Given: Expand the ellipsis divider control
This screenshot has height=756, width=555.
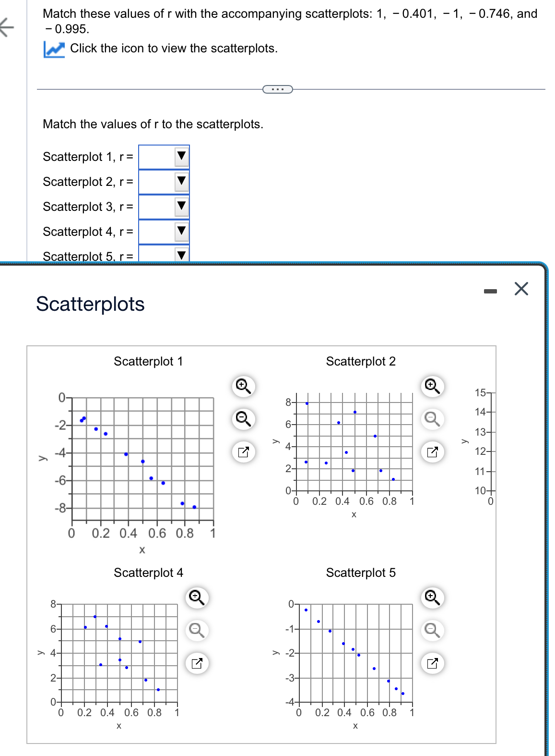Looking at the screenshot, I should click(x=277, y=89).
